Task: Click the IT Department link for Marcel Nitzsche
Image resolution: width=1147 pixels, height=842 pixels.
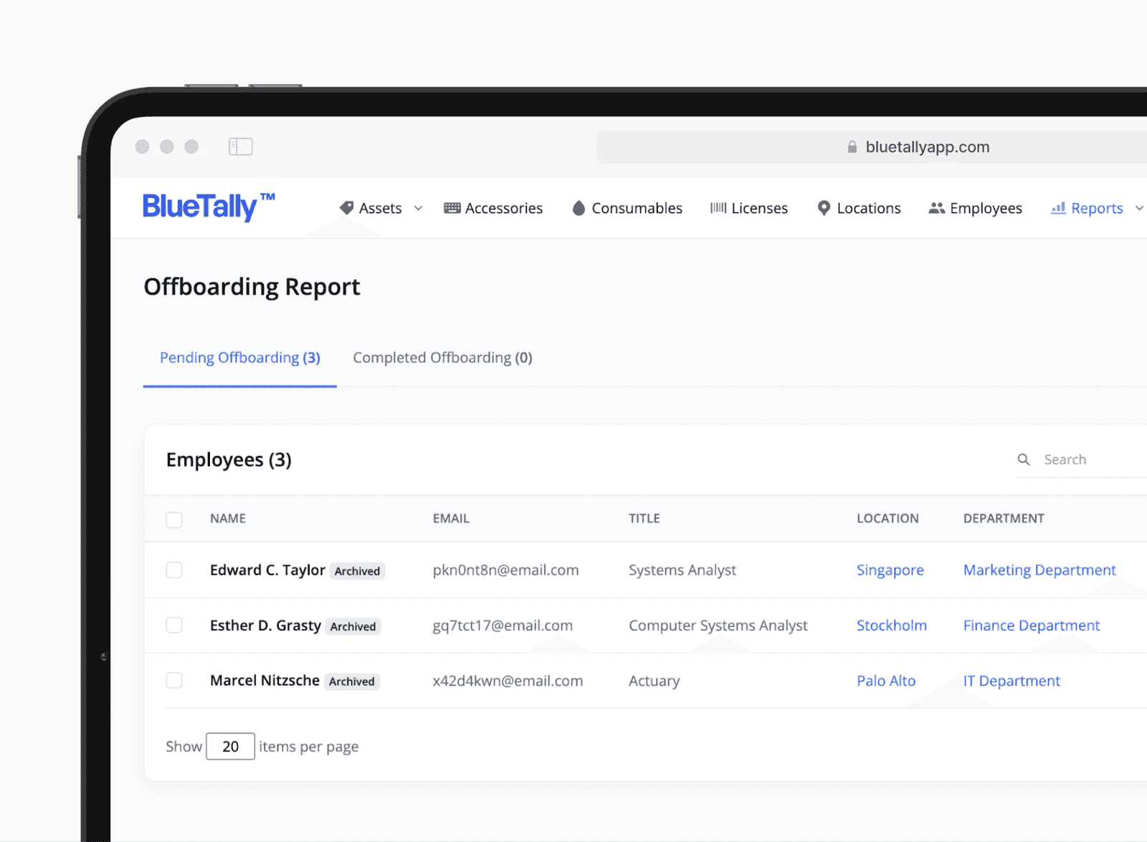Action: (x=1012, y=681)
